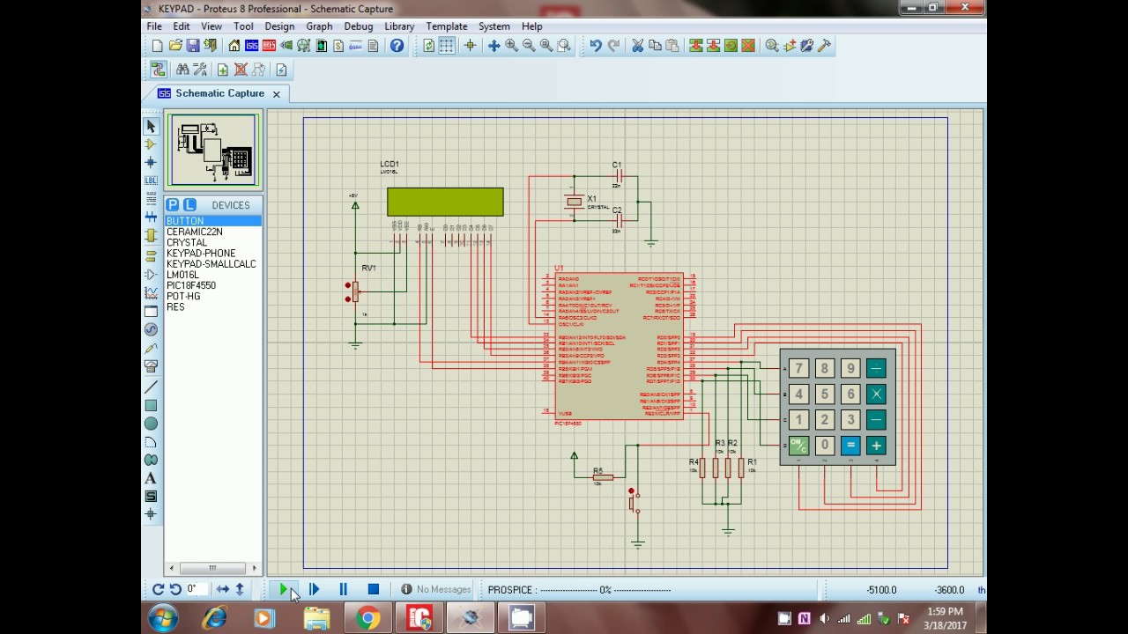
Task: Select the 2D Graphics Line tool
Action: coord(151,387)
